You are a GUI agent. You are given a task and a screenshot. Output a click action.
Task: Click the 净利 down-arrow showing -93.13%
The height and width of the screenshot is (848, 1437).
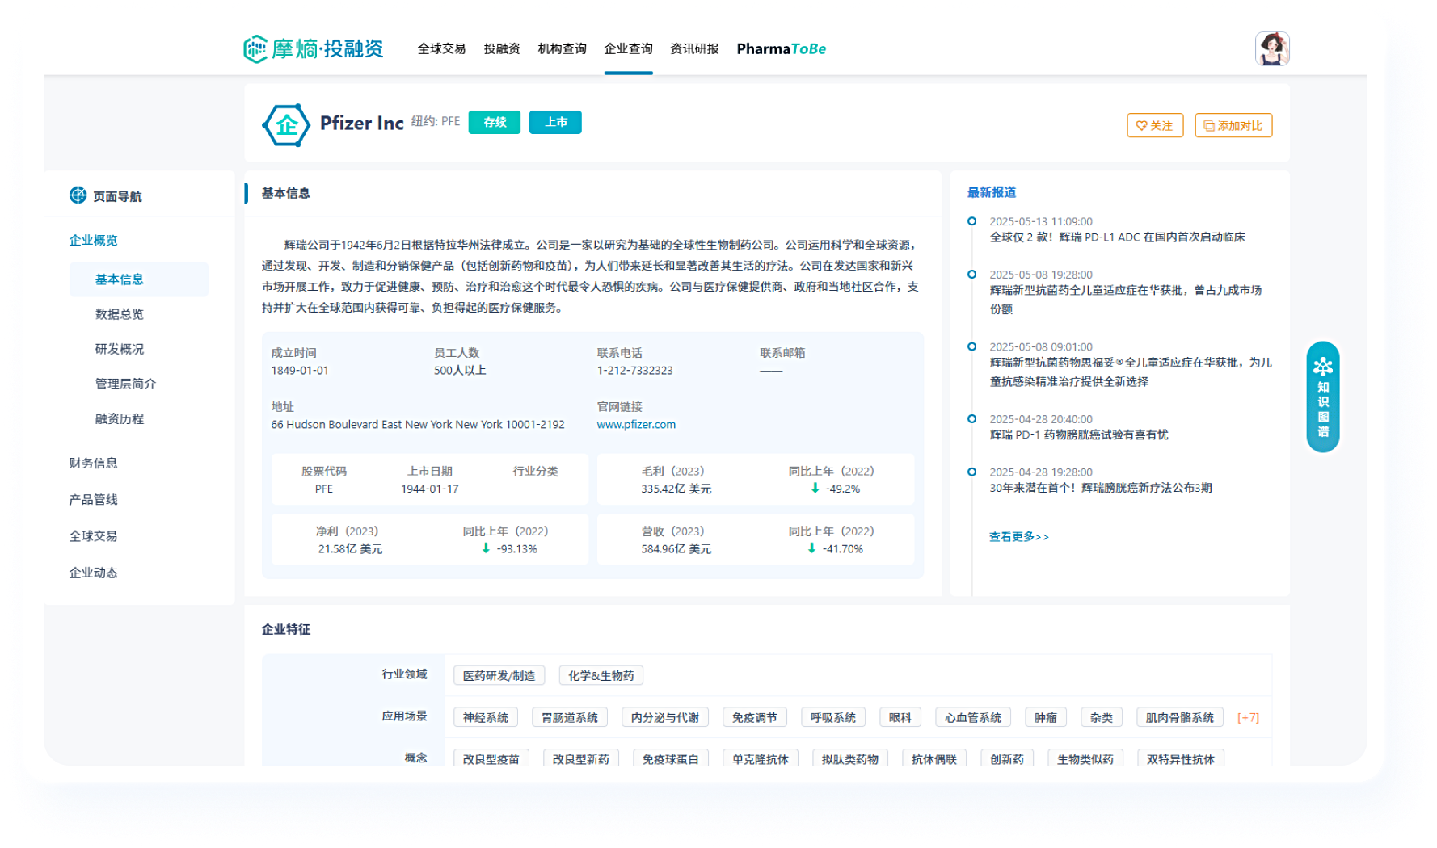(x=486, y=548)
